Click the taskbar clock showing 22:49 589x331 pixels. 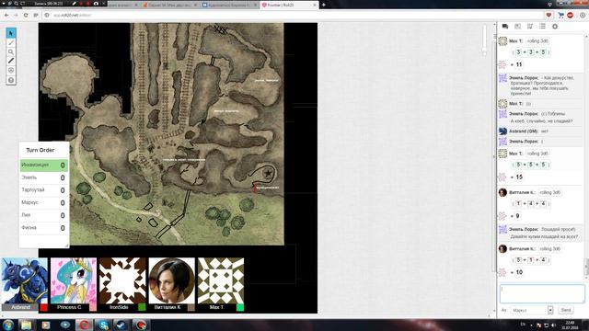(570, 325)
